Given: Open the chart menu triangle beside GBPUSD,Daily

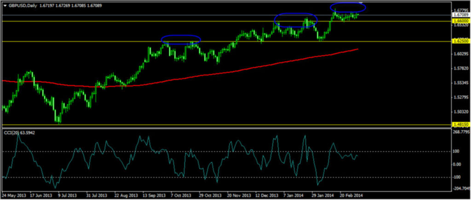Looking at the screenshot, I should click(x=5, y=5).
